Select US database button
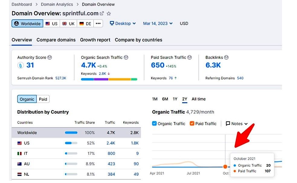 coord(52,24)
